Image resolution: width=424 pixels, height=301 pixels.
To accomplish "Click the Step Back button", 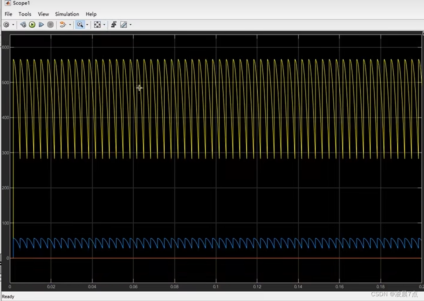I will click(x=23, y=25).
